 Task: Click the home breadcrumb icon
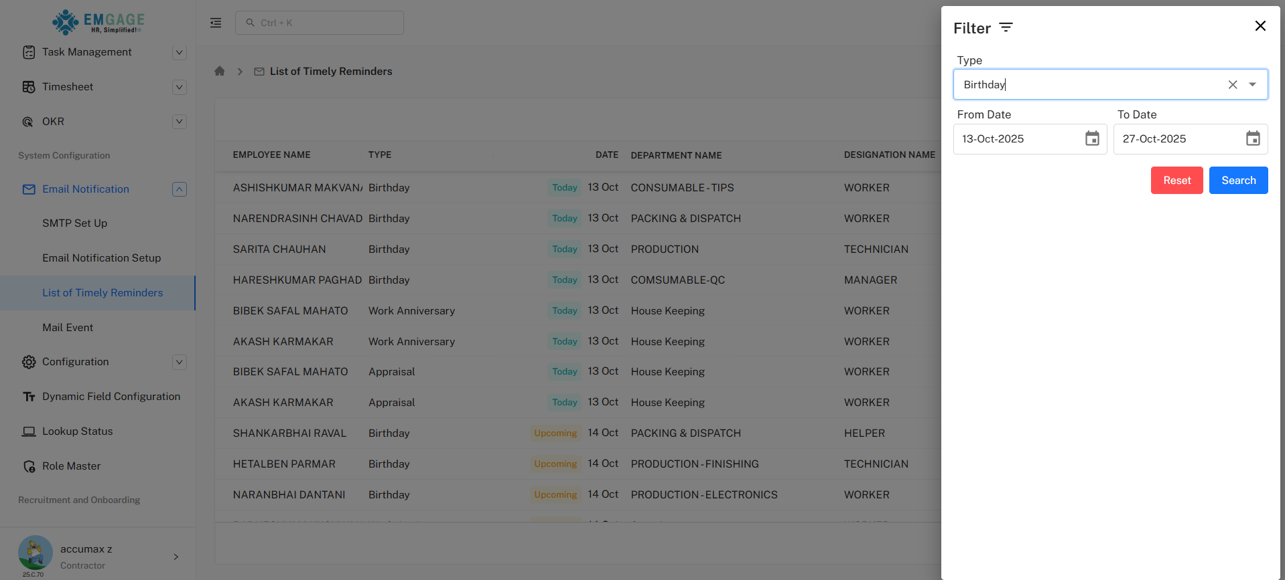[x=220, y=72]
